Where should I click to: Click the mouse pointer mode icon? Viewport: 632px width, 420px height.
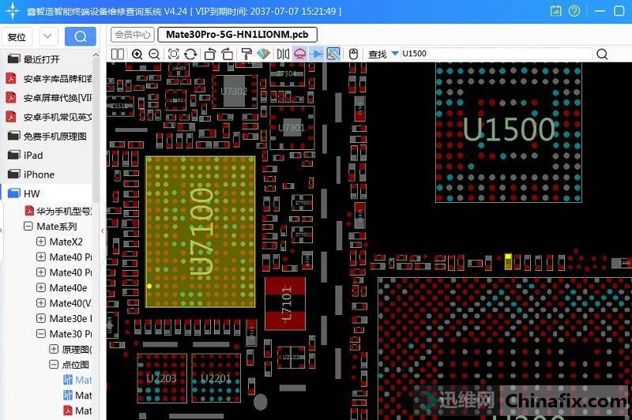point(354,54)
